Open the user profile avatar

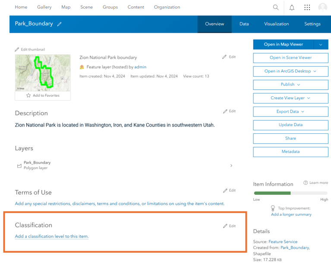323,7
